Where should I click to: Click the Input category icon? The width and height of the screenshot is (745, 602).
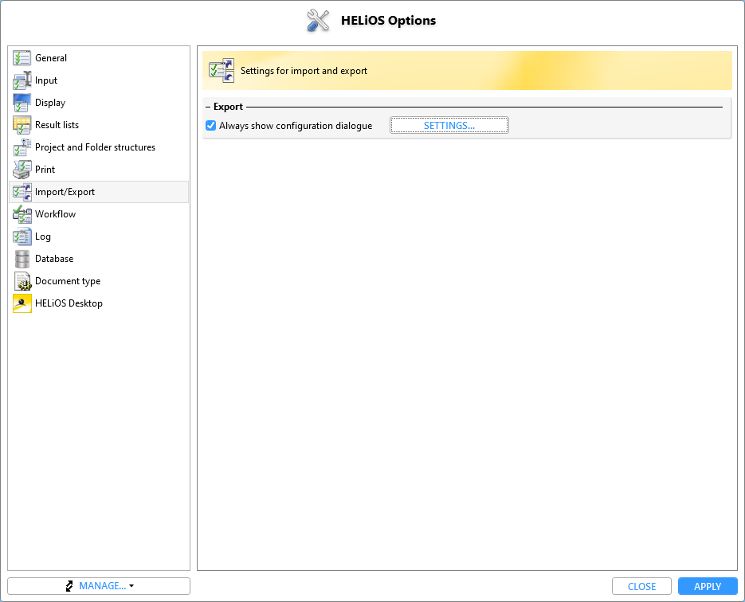pos(22,80)
